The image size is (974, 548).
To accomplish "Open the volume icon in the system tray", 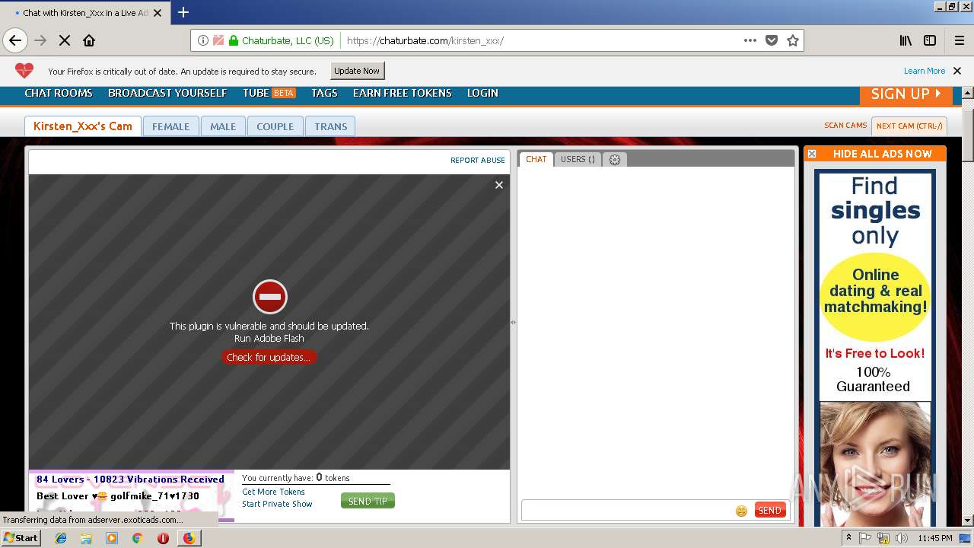I will pos(902,538).
